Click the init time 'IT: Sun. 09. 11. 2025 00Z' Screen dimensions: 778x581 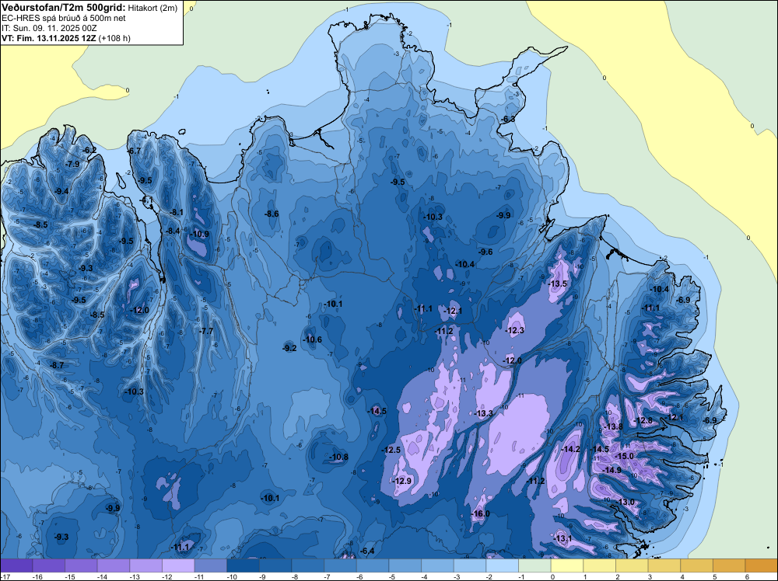pyautogui.click(x=50, y=28)
